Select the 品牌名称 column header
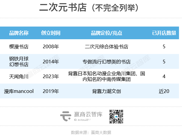182x137 pixels. (x=19, y=33)
